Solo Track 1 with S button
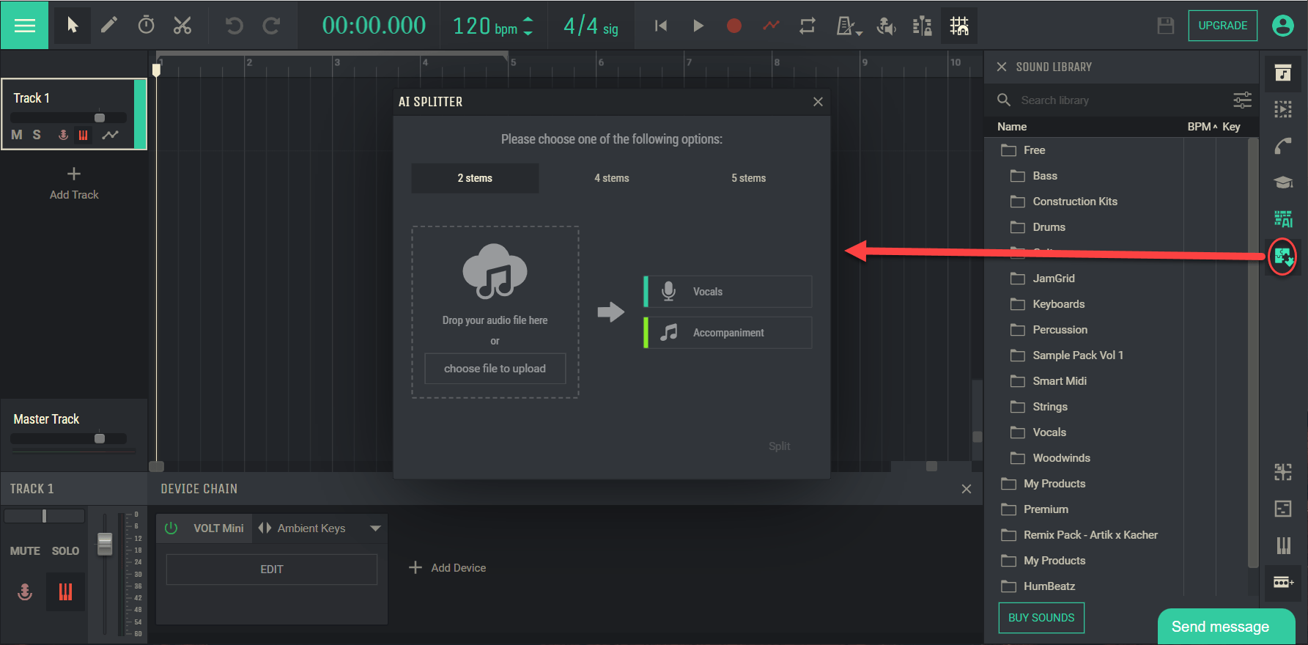This screenshot has height=645, width=1308. click(37, 135)
